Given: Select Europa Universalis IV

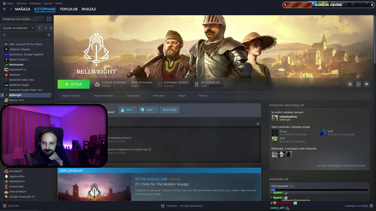Looking at the screenshot, I should click(22, 197).
